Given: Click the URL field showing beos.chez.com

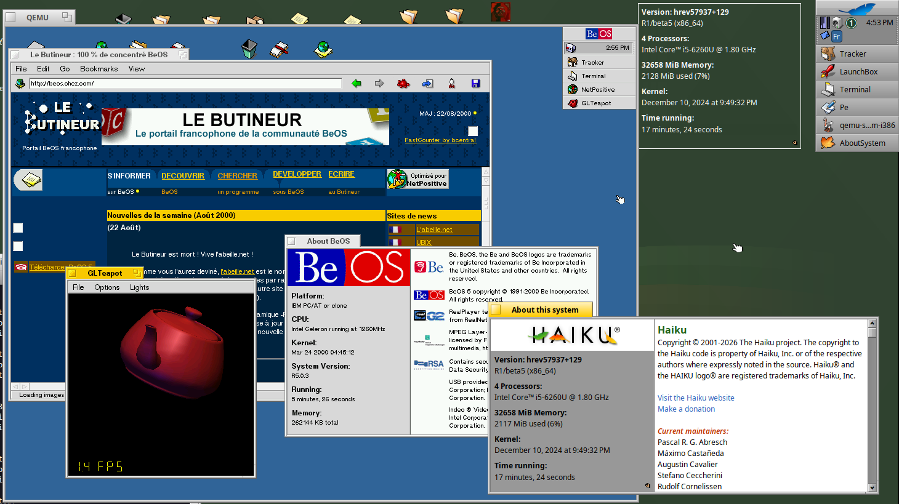Looking at the screenshot, I should (185, 84).
